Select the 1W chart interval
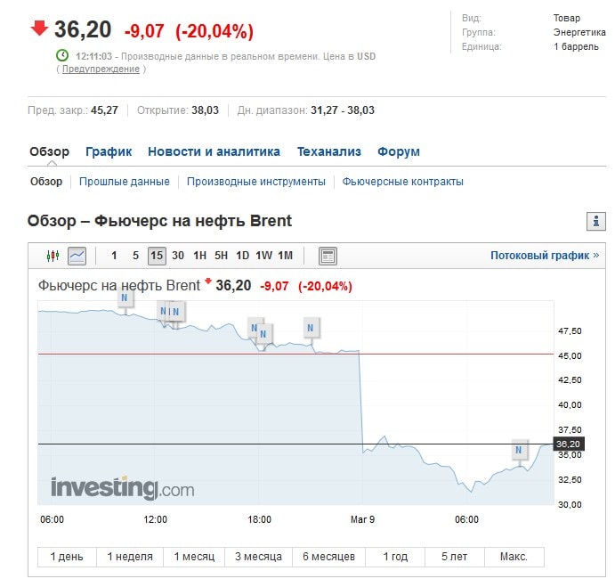This screenshot has height=587, width=615. [x=263, y=257]
